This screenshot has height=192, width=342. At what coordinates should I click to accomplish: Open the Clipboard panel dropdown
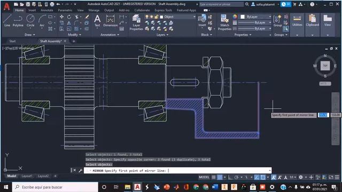pyautogui.click(x=312, y=35)
